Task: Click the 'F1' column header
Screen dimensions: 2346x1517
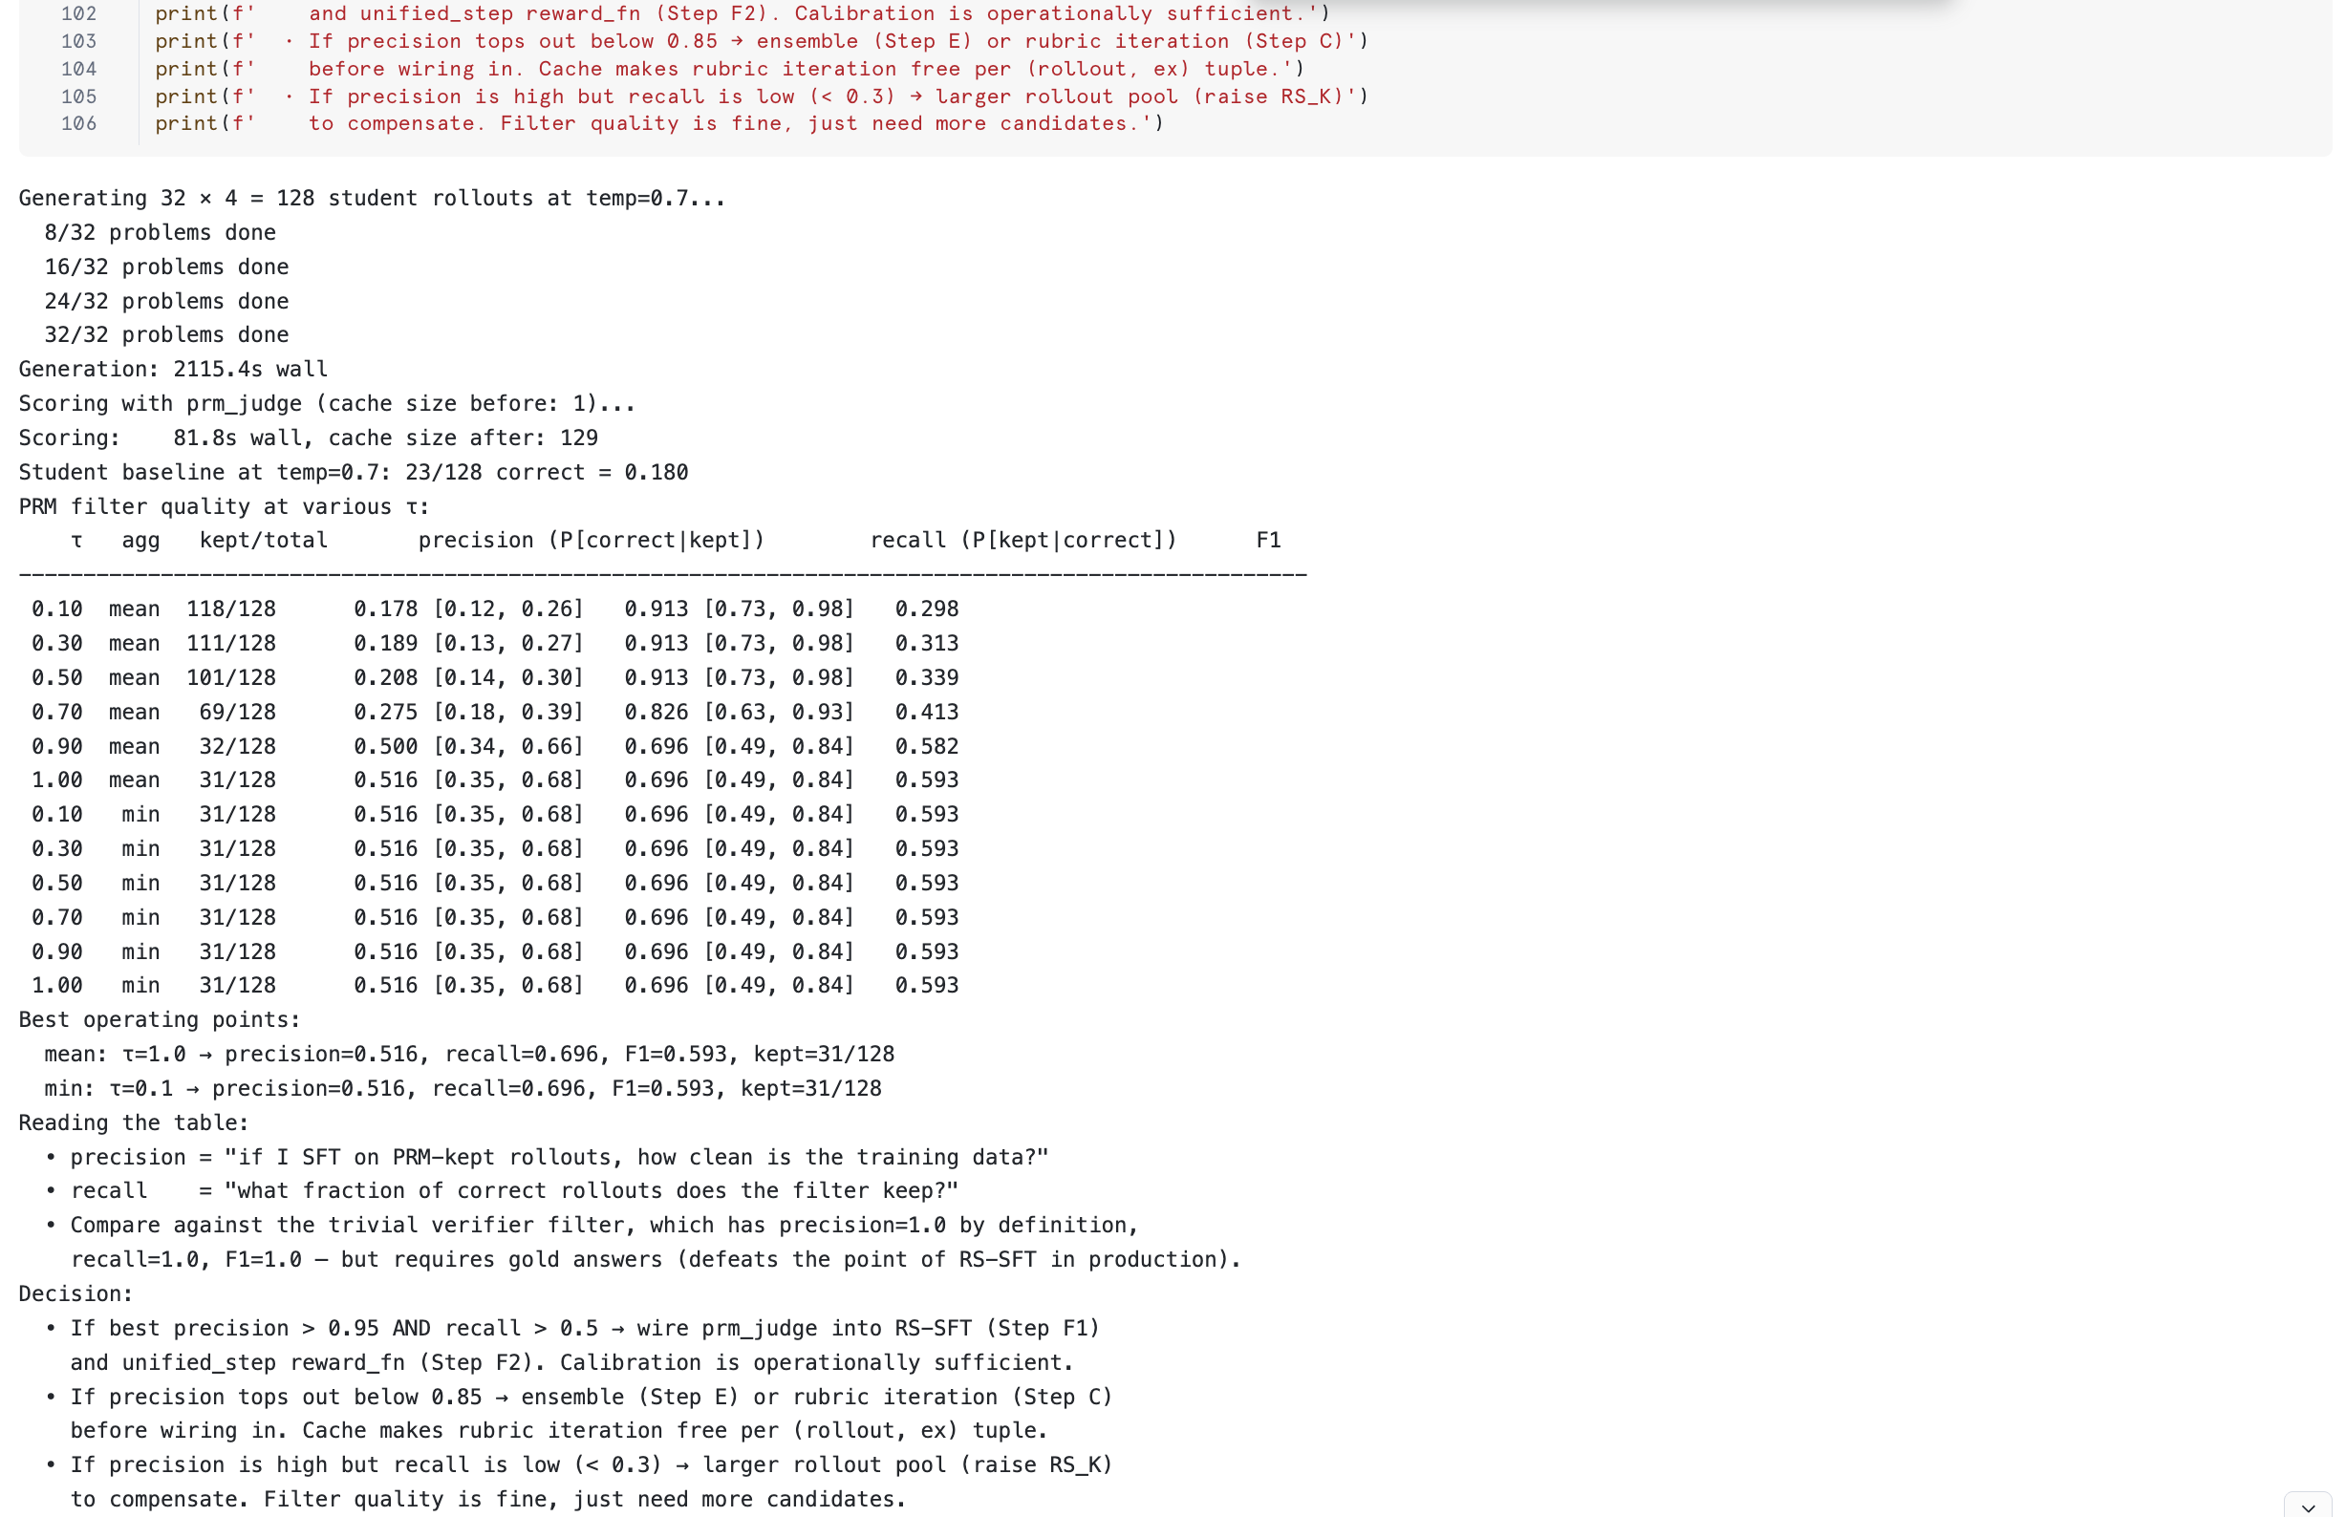Action: 1268,541
